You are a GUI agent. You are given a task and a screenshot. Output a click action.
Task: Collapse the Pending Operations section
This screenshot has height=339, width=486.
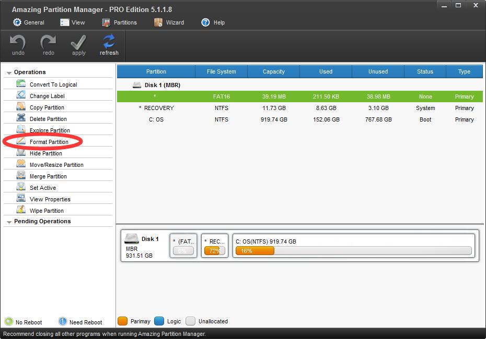point(9,222)
